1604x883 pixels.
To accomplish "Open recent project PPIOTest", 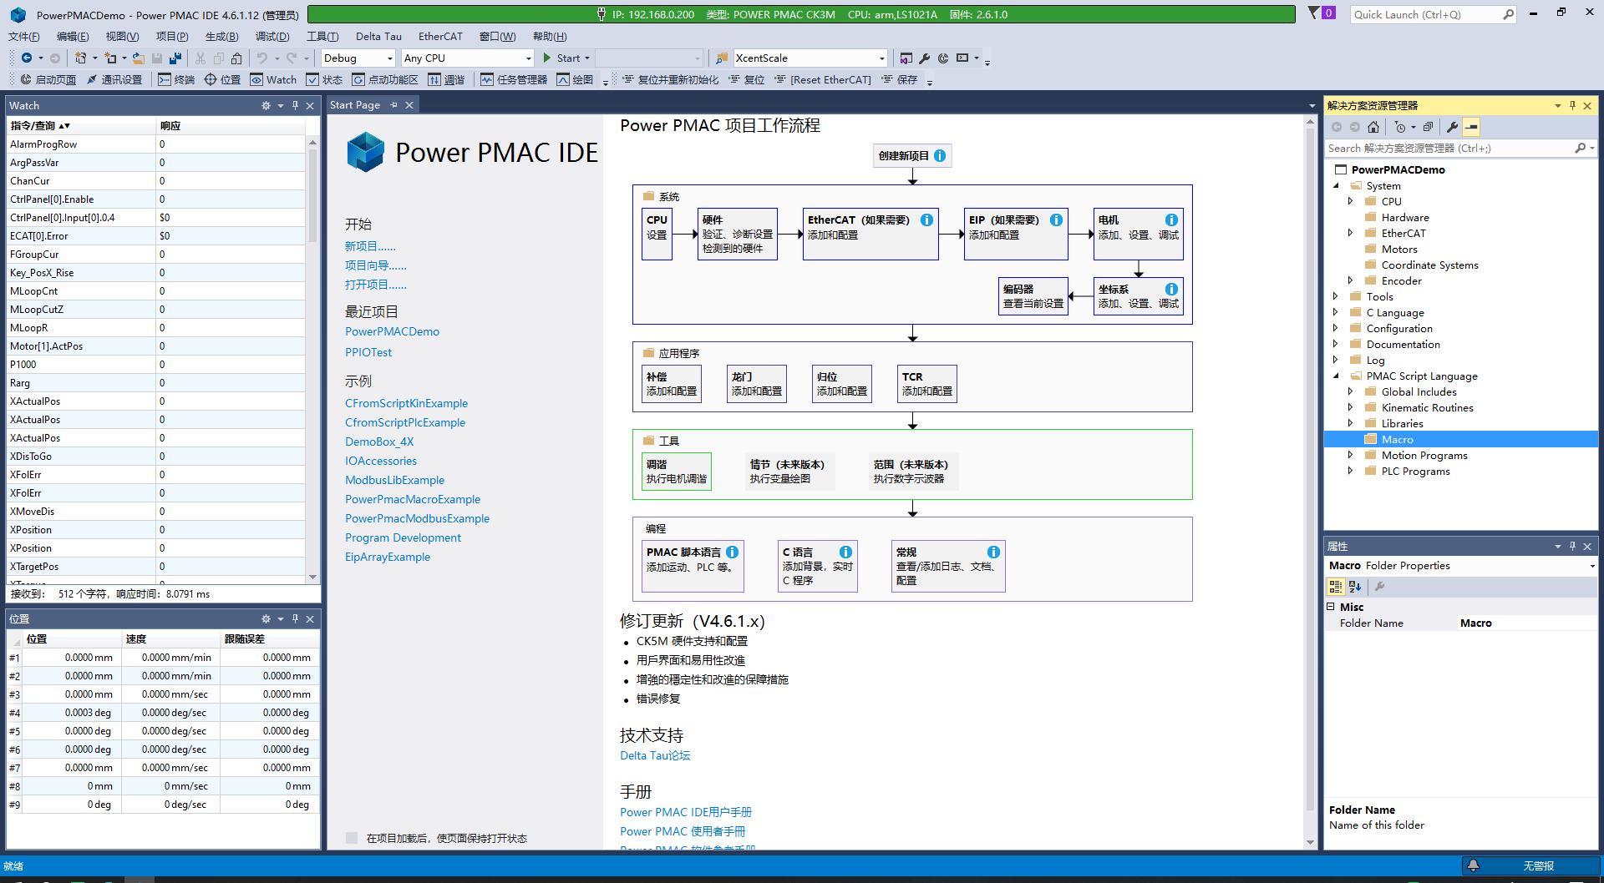I will point(368,352).
